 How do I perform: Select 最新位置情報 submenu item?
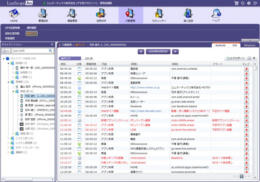(x=12, y=34)
